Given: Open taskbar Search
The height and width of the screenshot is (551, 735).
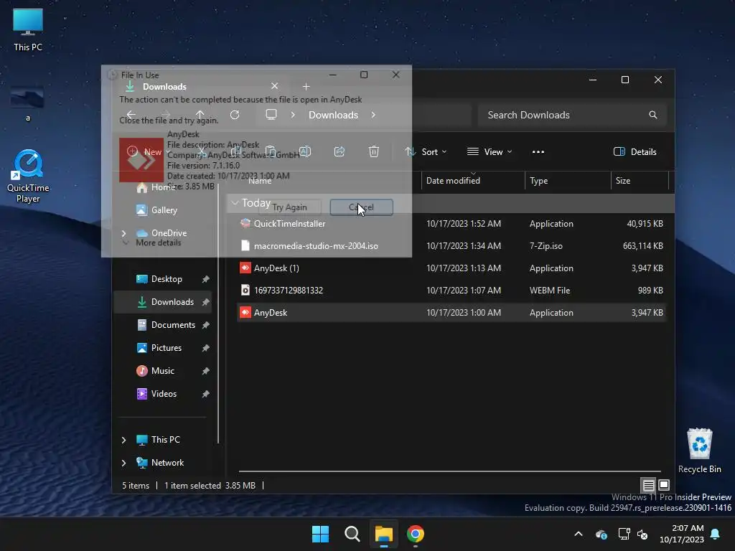Looking at the screenshot, I should (x=352, y=534).
